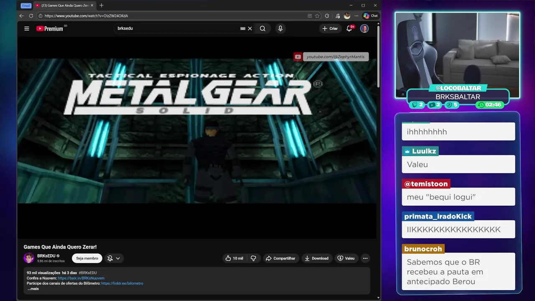Select the Games Que Ainda Quero Zerar tab
The image size is (535, 301).
tap(64, 5)
